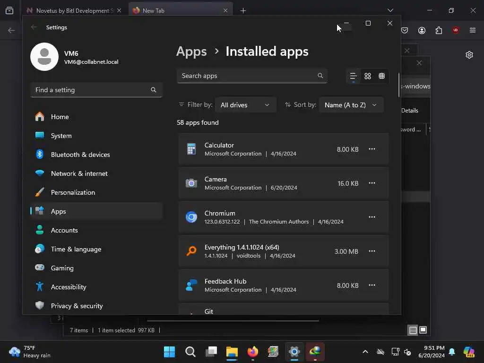The height and width of the screenshot is (363, 484).
Task: Open Firefox list all tabs dropdown
Action: point(390,10)
